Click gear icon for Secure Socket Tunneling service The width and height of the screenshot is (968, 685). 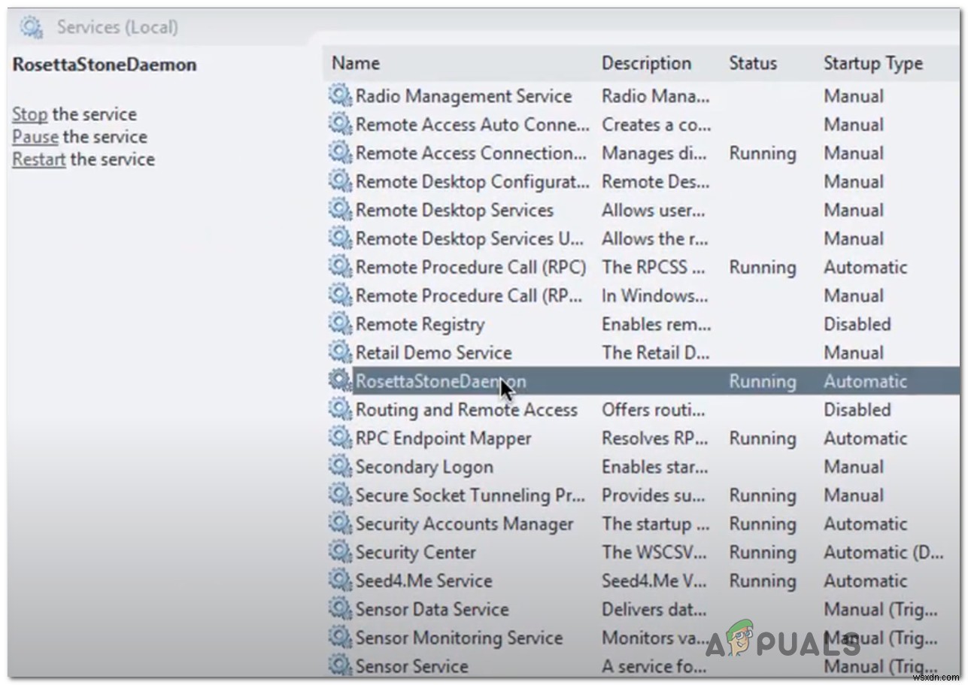pos(340,496)
